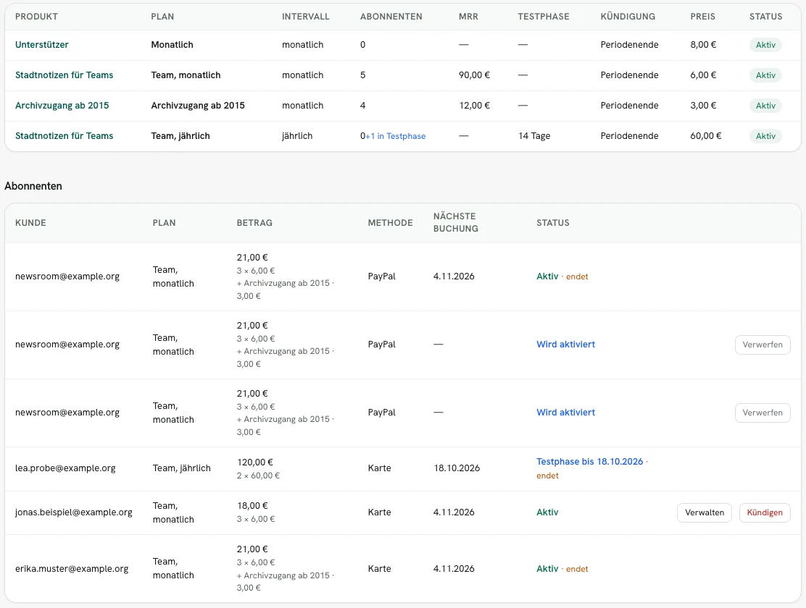Click 'Periodenende' in the Unterstützer row
806x608 pixels.
tap(629, 45)
